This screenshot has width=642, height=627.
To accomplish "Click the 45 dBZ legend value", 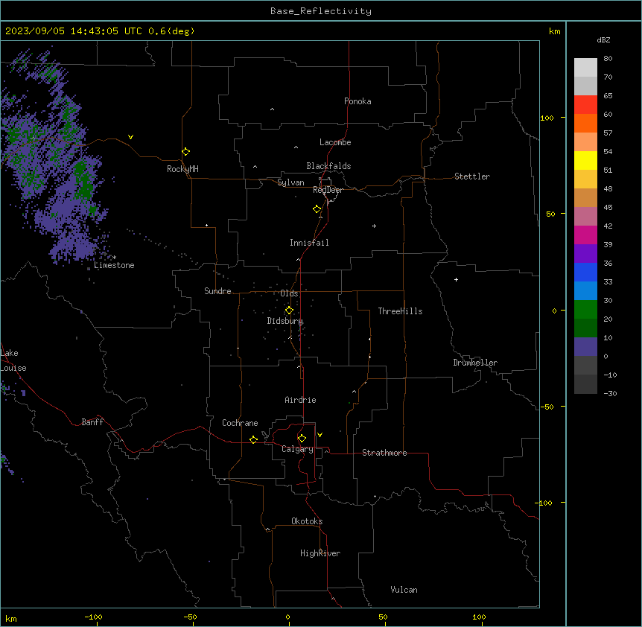I will pyautogui.click(x=608, y=208).
